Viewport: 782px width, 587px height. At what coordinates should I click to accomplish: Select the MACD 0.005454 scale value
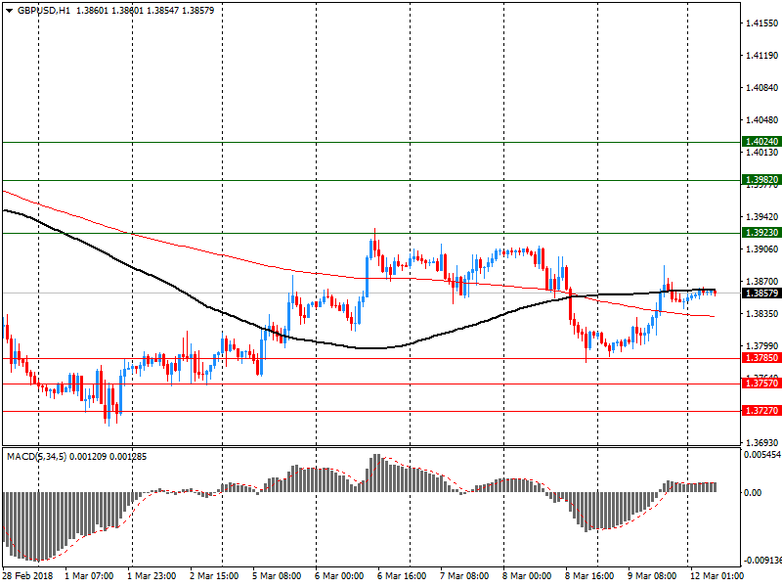(x=762, y=455)
